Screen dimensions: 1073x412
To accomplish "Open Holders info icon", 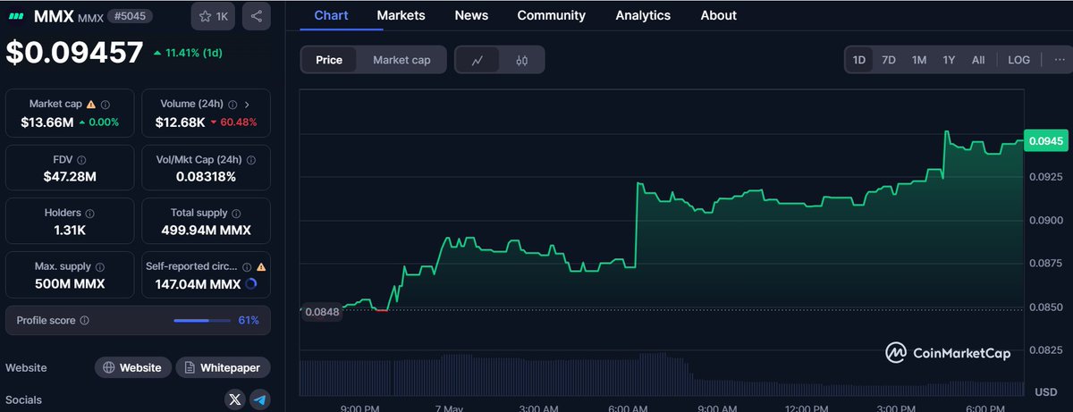I will click(x=90, y=214).
